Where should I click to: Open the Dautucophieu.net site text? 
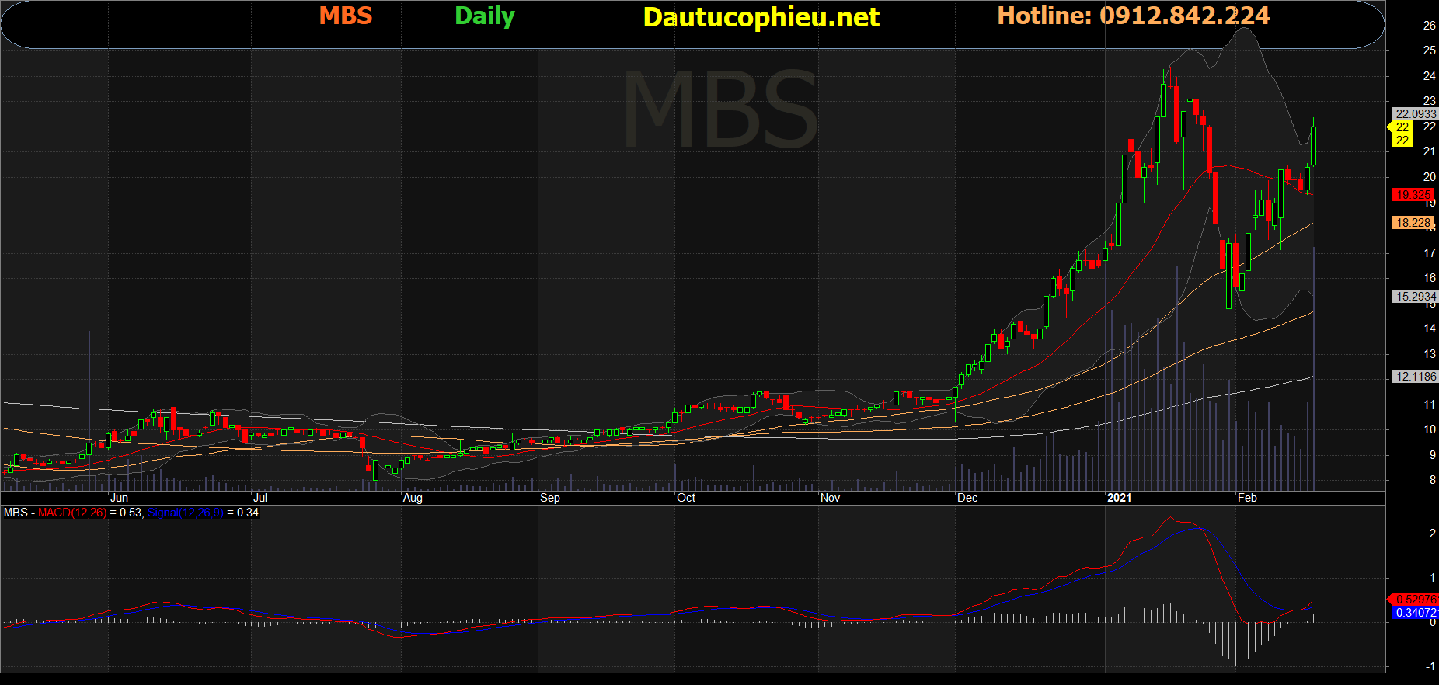(761, 17)
